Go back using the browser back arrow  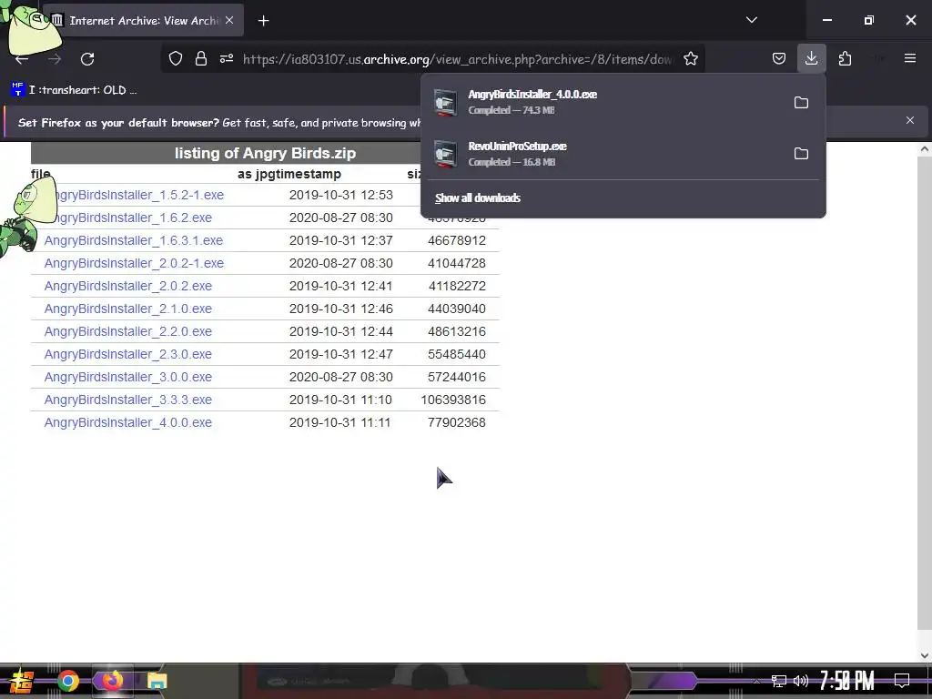(22, 59)
